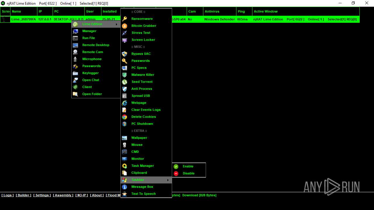This screenshot has height=210, width=374.
Task: Click the Microphone icon
Action: [x=75, y=59]
